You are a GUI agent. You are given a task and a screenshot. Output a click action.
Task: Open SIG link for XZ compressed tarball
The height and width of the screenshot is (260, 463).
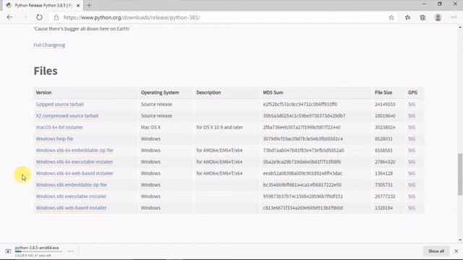(x=412, y=116)
